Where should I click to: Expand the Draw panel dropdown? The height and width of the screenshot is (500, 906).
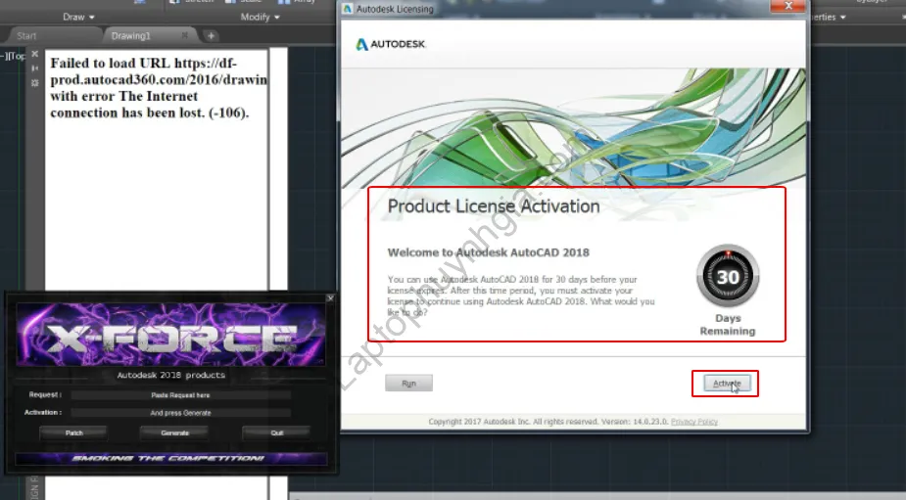pos(79,17)
